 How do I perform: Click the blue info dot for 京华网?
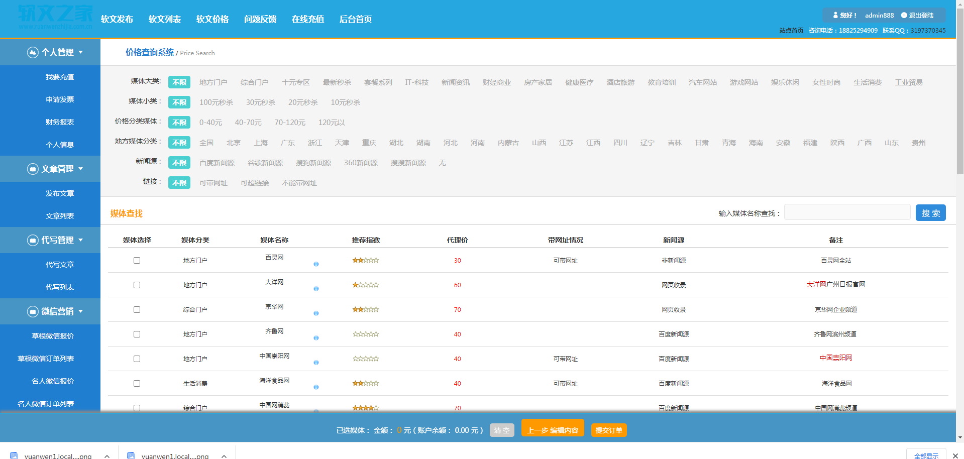316,313
